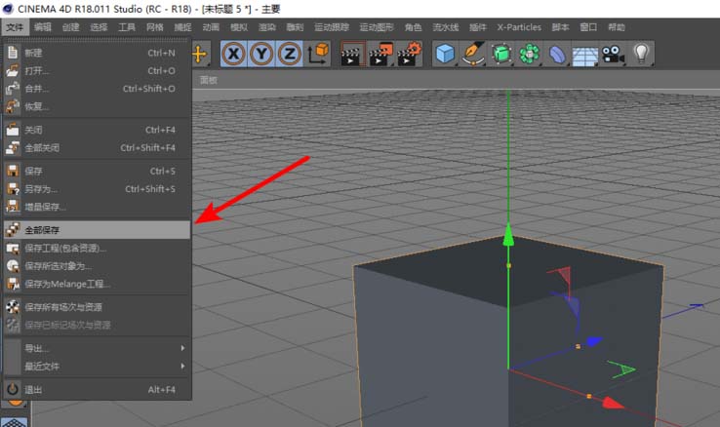Click the render active view clapperboard icon
The image size is (720, 427).
point(351,55)
